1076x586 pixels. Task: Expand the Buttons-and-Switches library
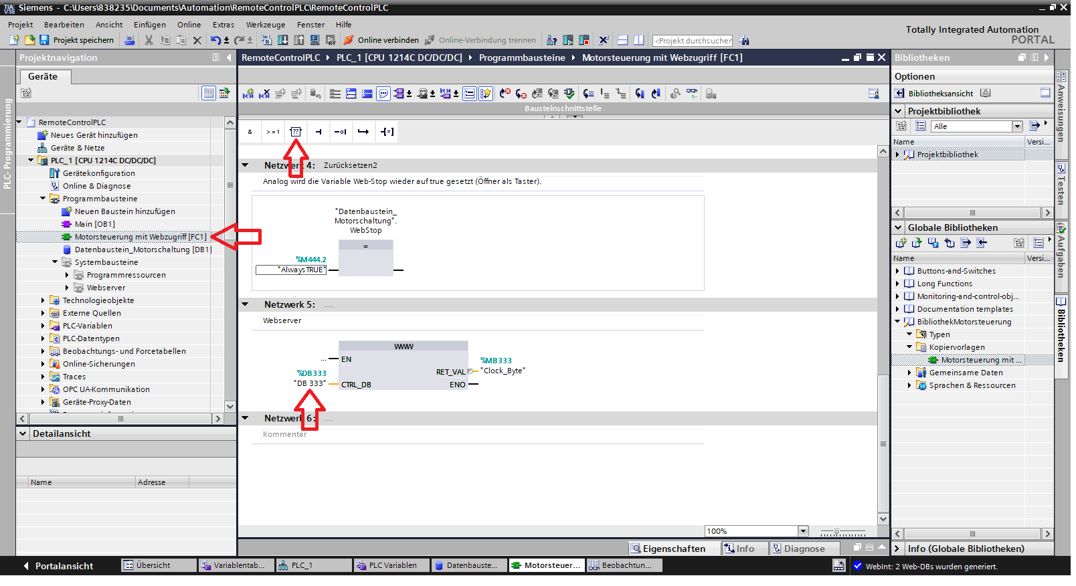(x=898, y=271)
